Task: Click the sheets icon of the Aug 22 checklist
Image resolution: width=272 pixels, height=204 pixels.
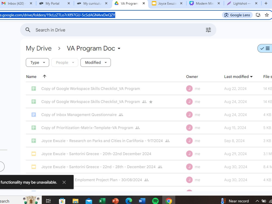Action: tap(34, 89)
